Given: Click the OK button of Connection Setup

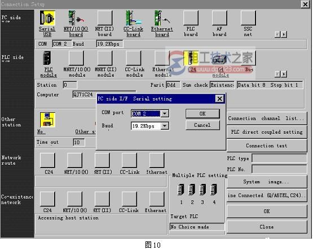Looking at the screenshot, I should click(267, 212).
